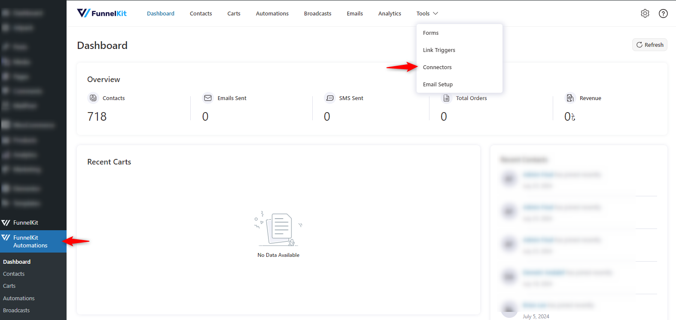Select Forms in Tools menu
Screen dimensions: 676x320
point(459,33)
